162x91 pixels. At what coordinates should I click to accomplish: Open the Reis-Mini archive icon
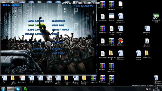(x=103, y=66)
